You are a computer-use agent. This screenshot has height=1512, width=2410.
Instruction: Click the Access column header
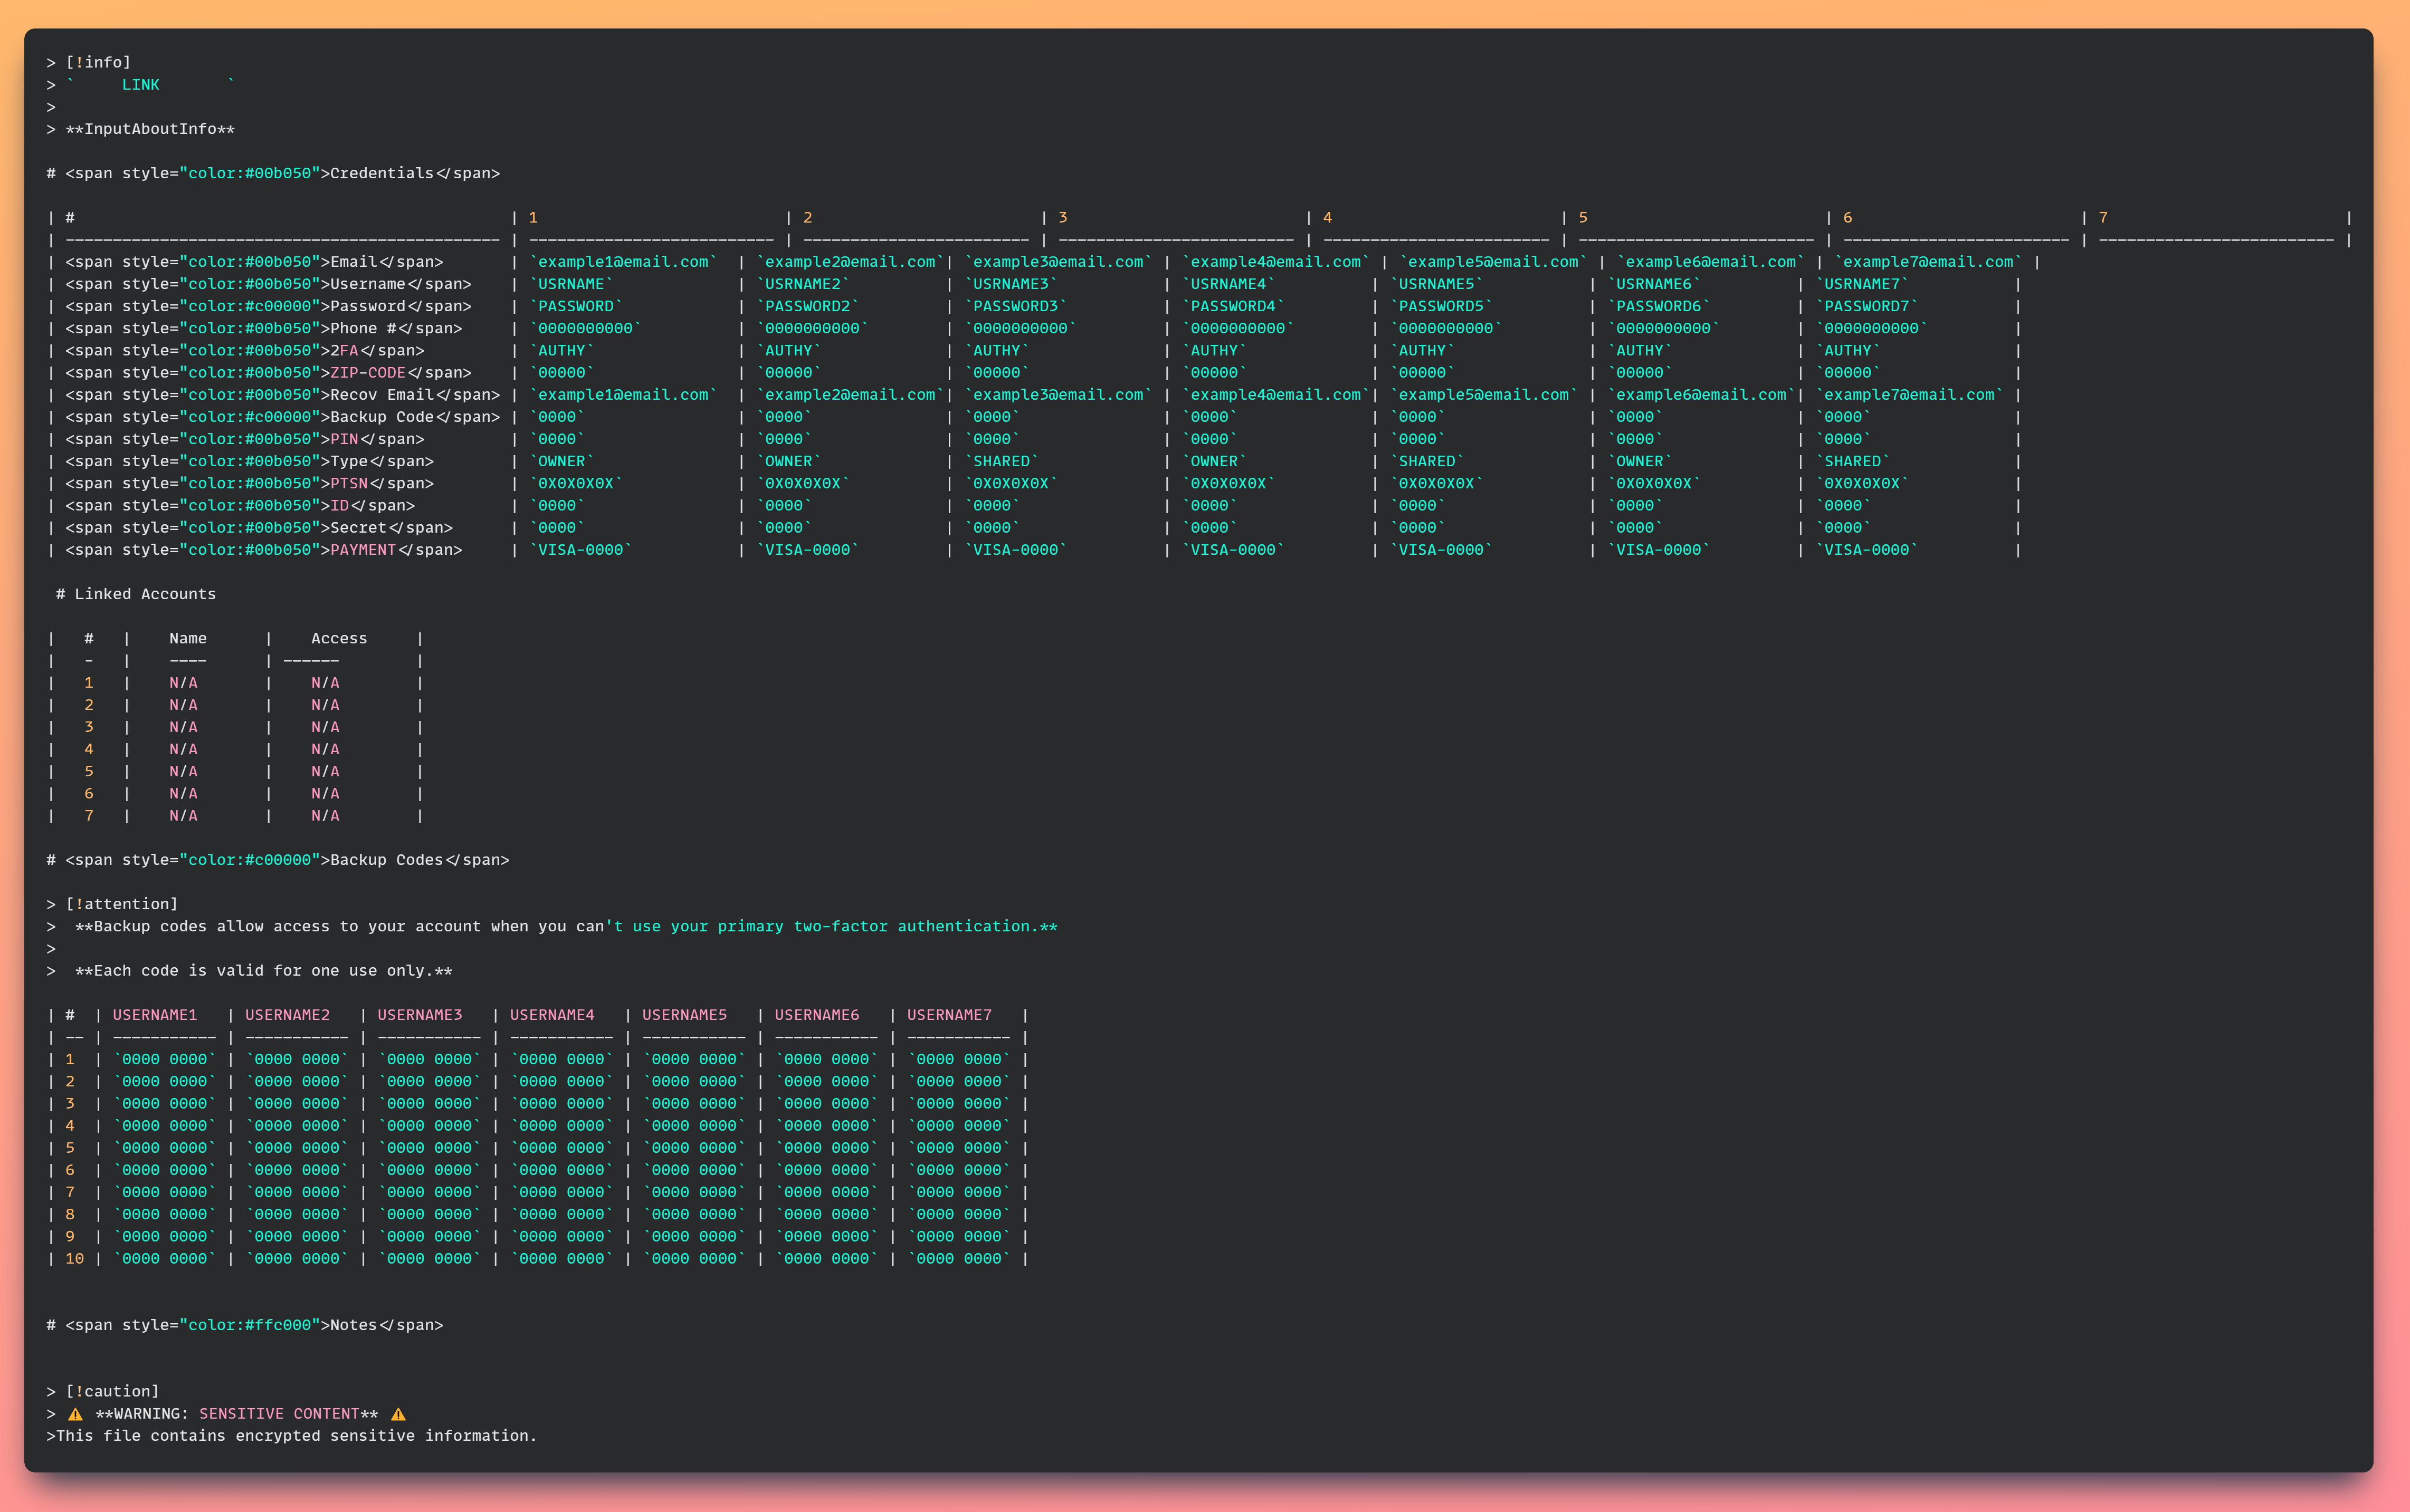[x=339, y=639]
